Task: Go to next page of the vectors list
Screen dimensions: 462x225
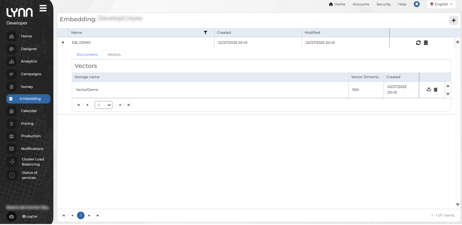Action: click(120, 105)
